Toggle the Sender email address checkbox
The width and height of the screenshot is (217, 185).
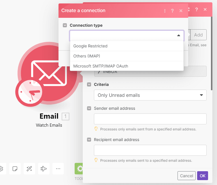(x=89, y=108)
